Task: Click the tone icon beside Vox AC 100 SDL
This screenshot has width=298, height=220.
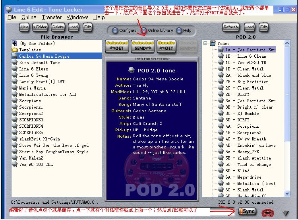Action: pos(15,164)
